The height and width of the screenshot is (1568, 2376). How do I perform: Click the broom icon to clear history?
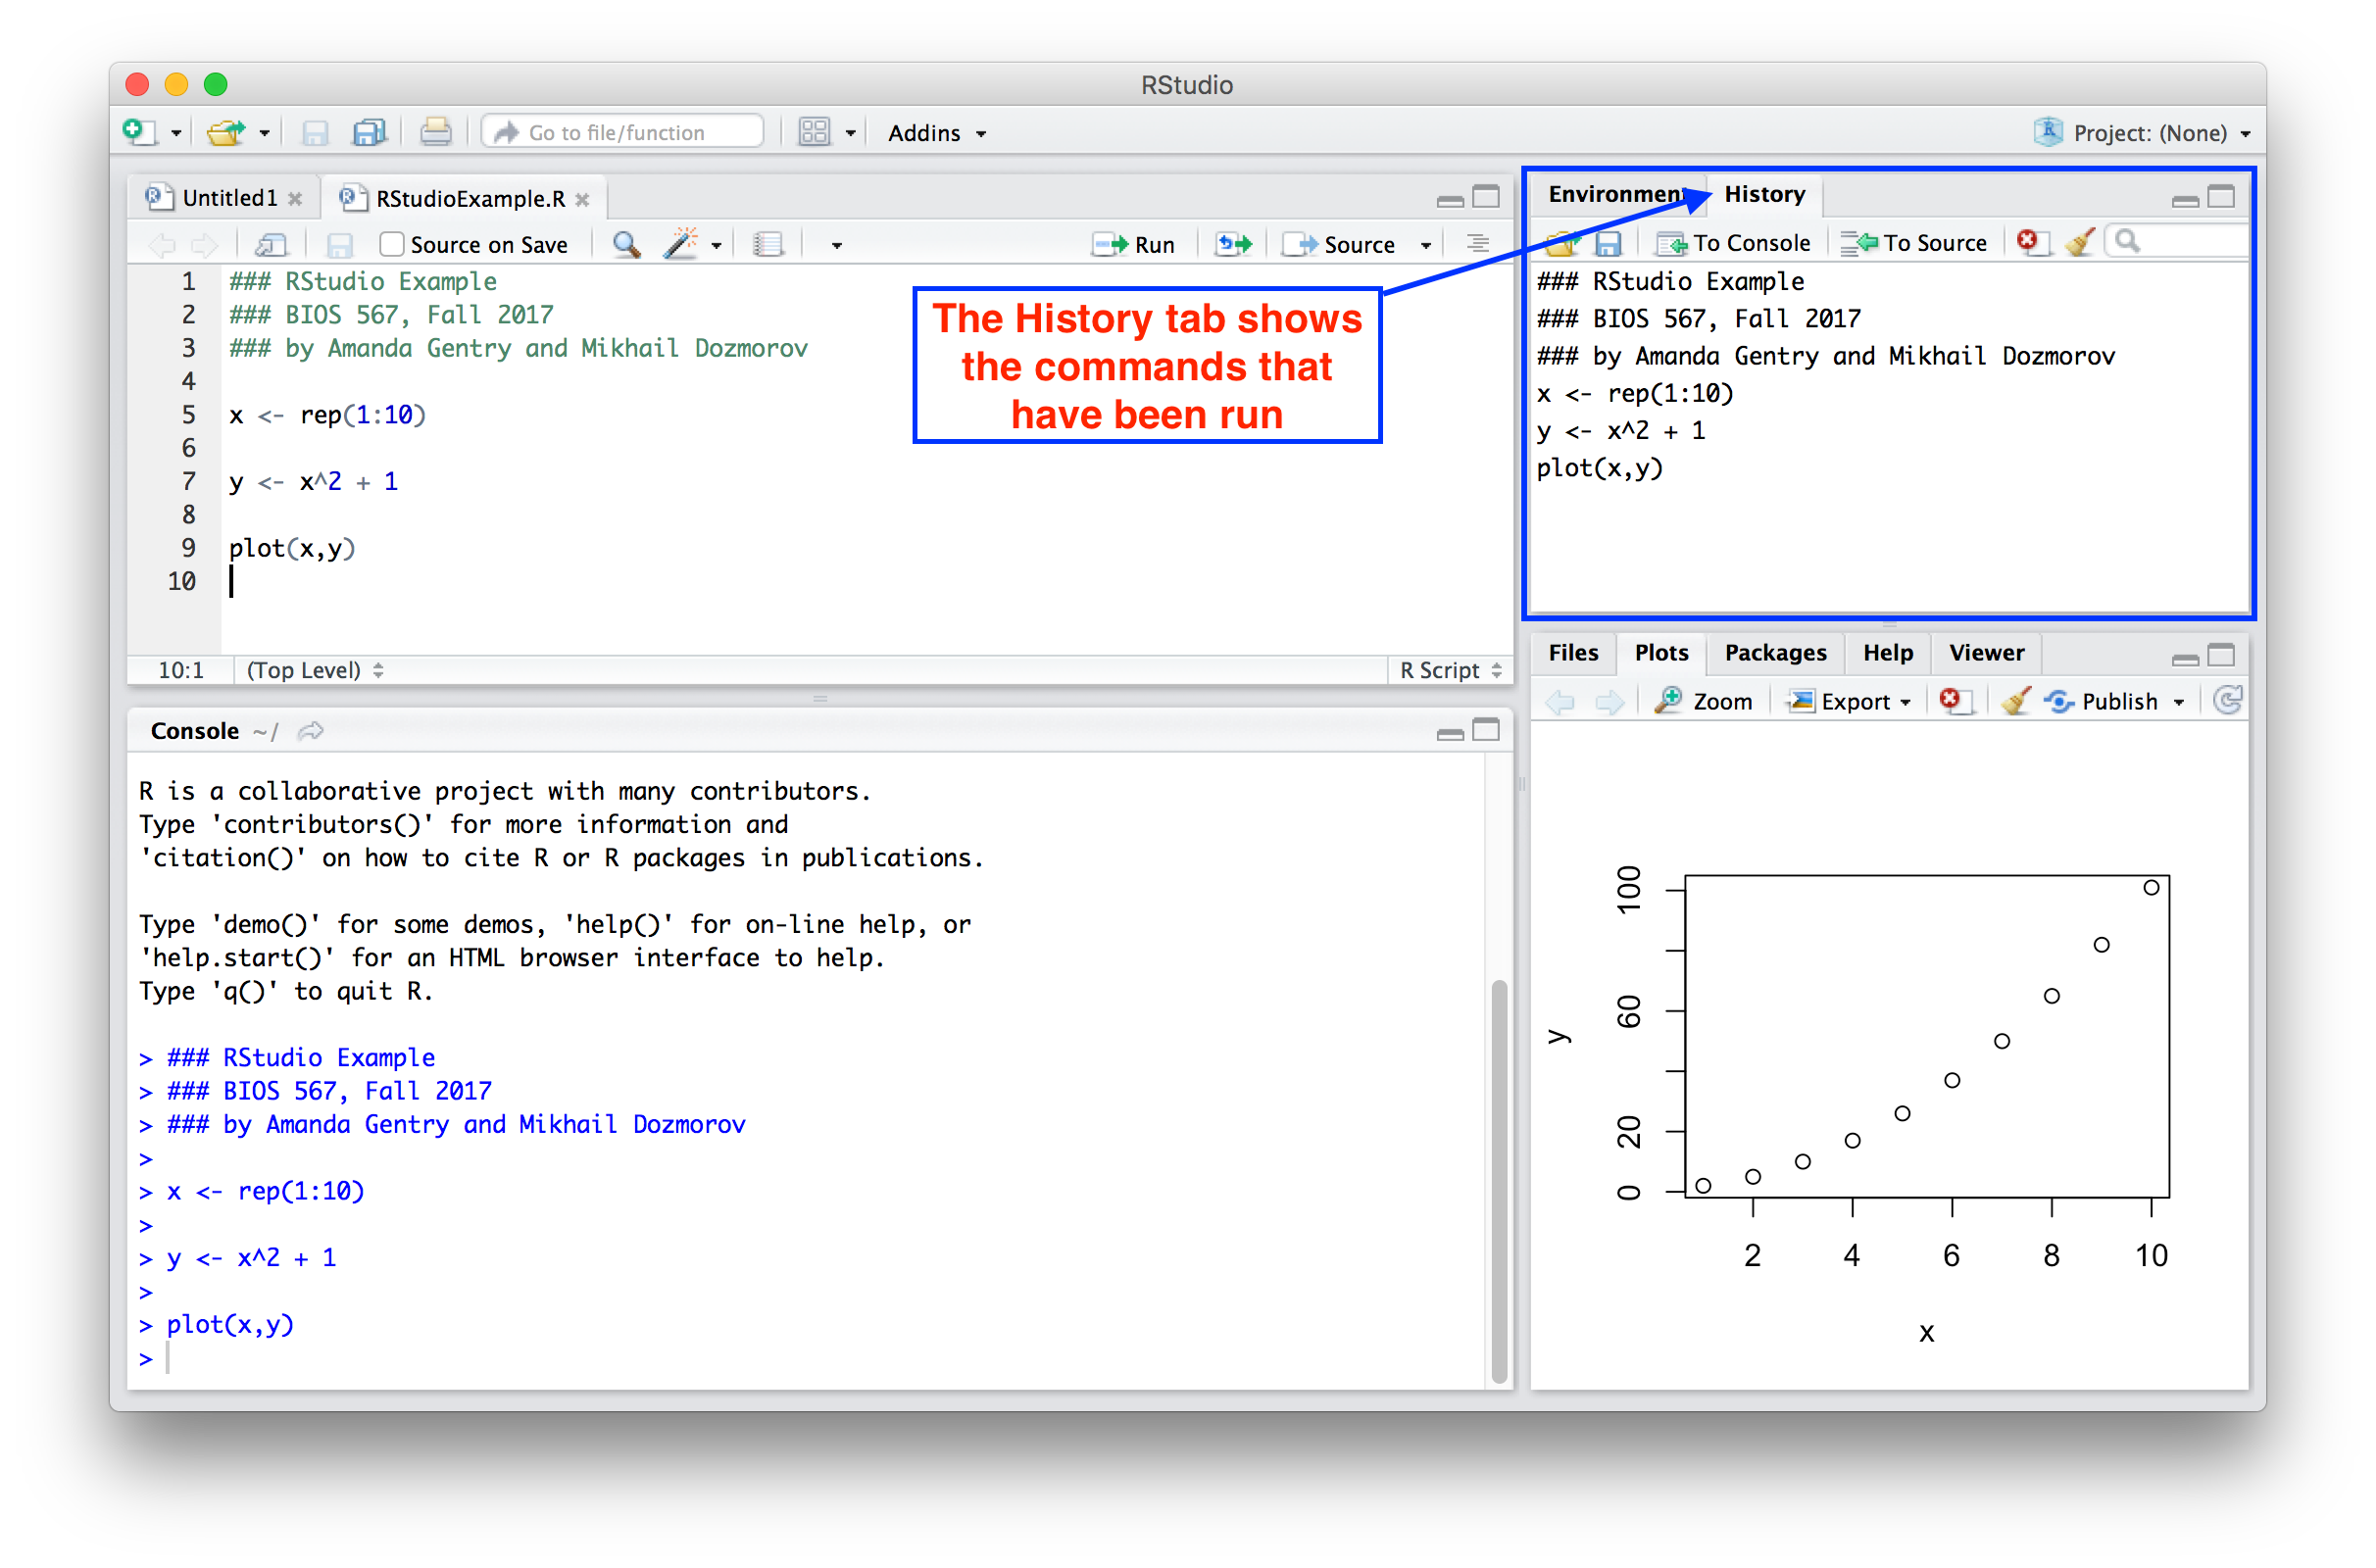tap(2080, 243)
